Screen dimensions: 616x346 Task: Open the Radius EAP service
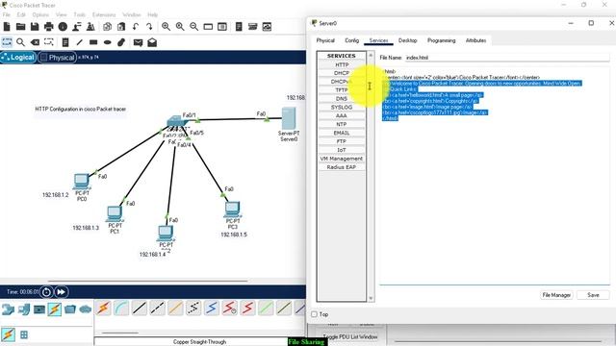[342, 167]
